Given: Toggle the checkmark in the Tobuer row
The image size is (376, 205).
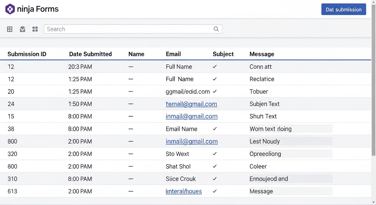Looking at the screenshot, I should pyautogui.click(x=215, y=91).
